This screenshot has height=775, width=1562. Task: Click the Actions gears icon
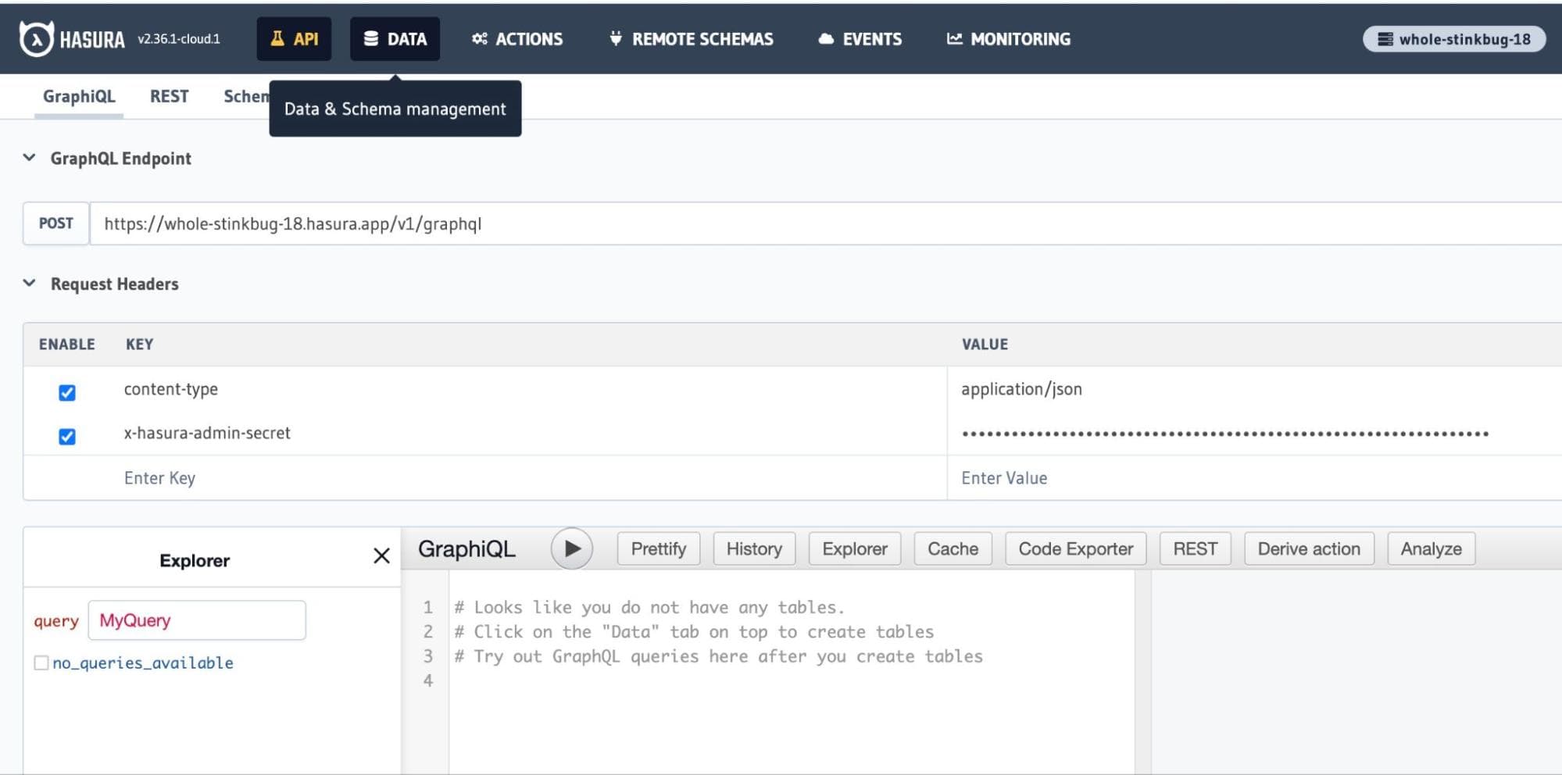(479, 39)
